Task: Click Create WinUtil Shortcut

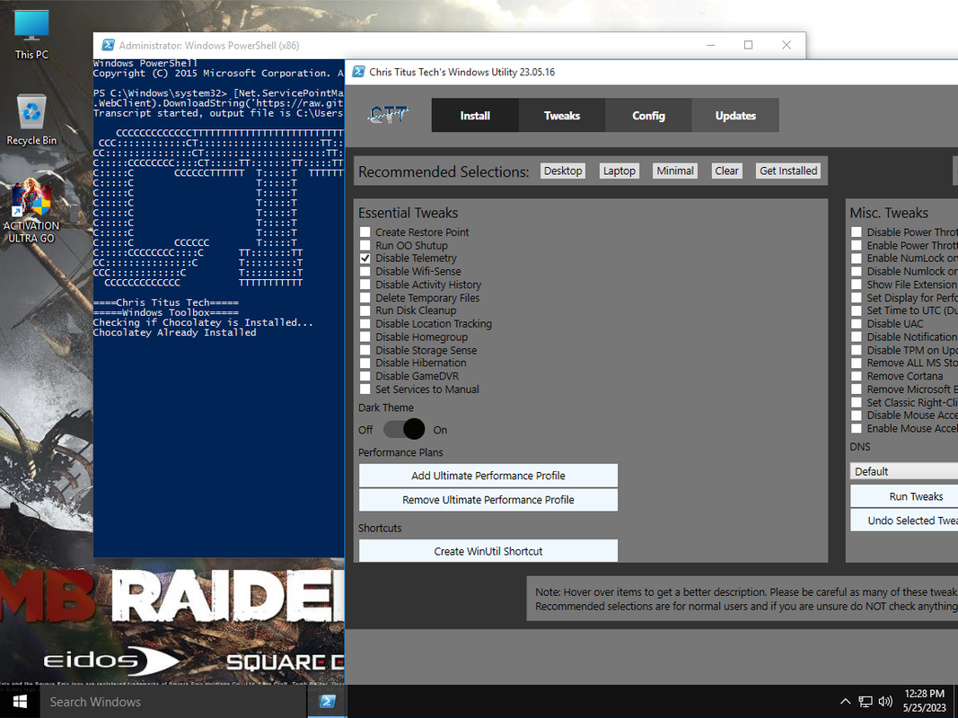Action: (488, 551)
